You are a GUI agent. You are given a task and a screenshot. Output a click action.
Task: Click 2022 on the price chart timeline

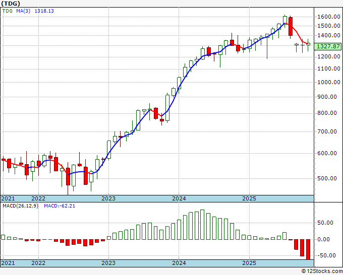[38, 198]
